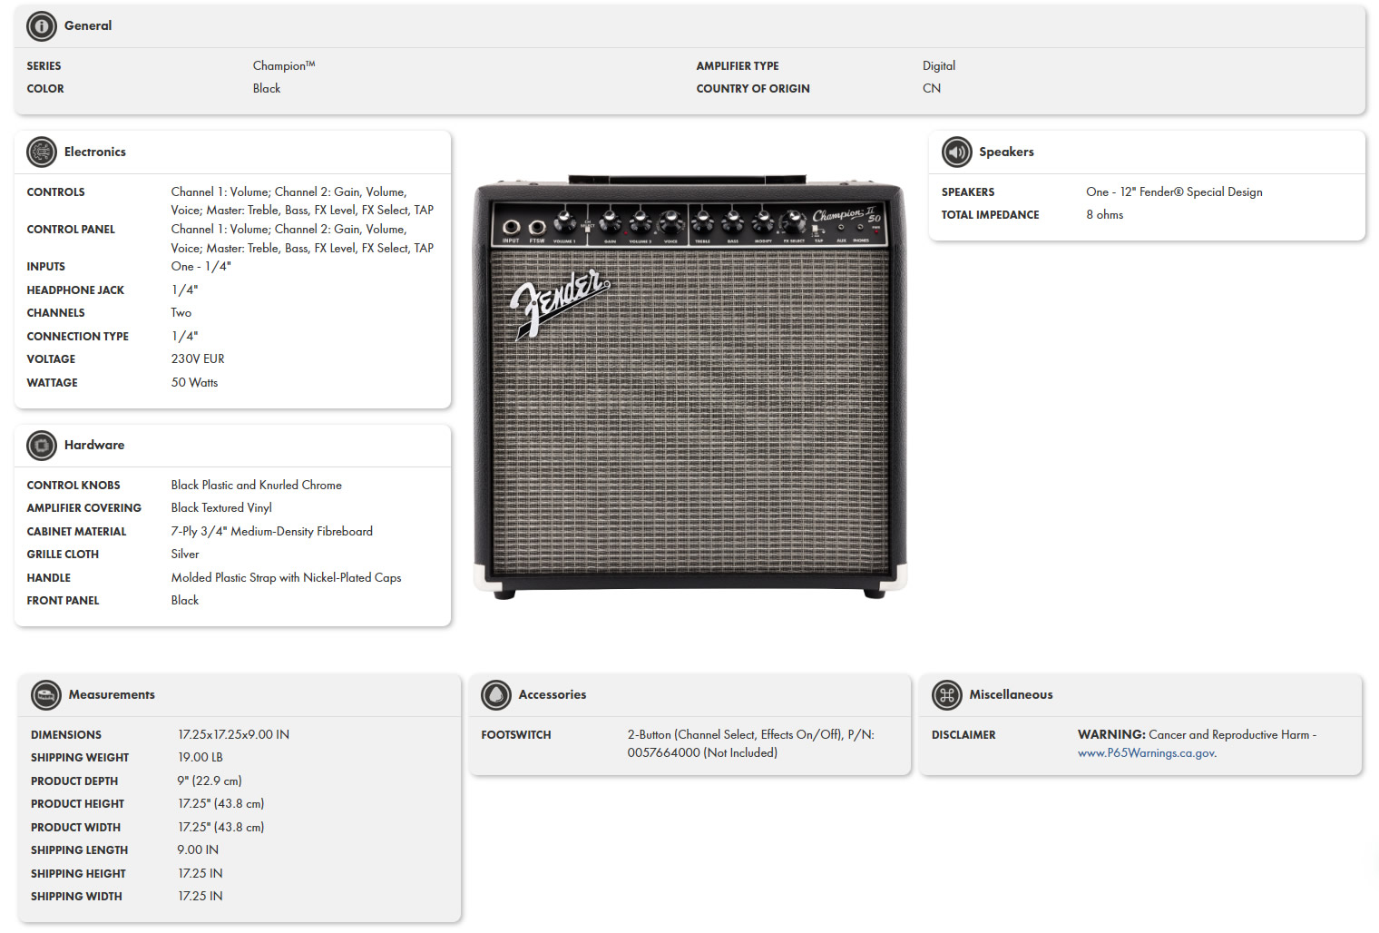Viewport: 1379px width, 933px height.
Task: Click the shipping length value 9.00 IN
Action: 198,850
